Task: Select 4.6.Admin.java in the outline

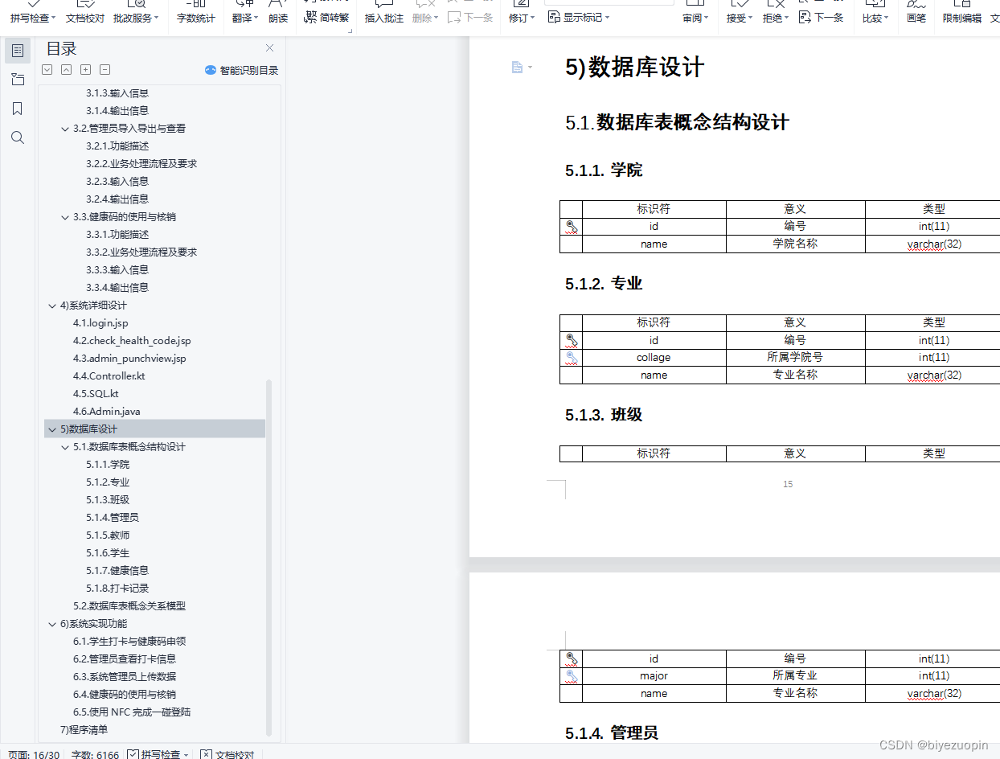Action: (x=107, y=412)
